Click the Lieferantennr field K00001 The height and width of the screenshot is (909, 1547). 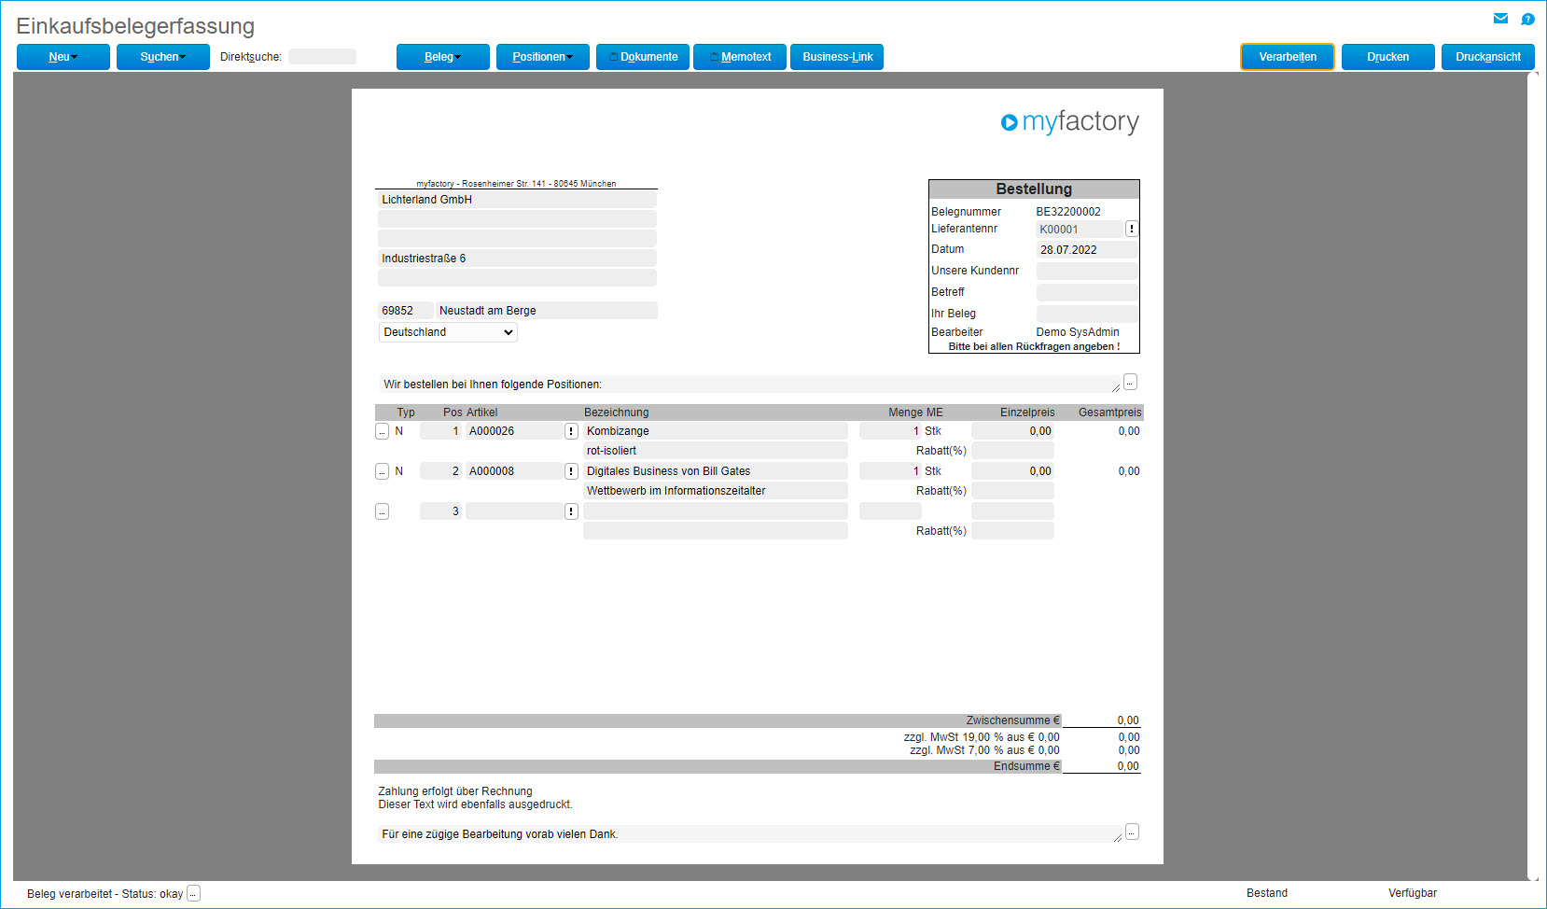click(1080, 230)
